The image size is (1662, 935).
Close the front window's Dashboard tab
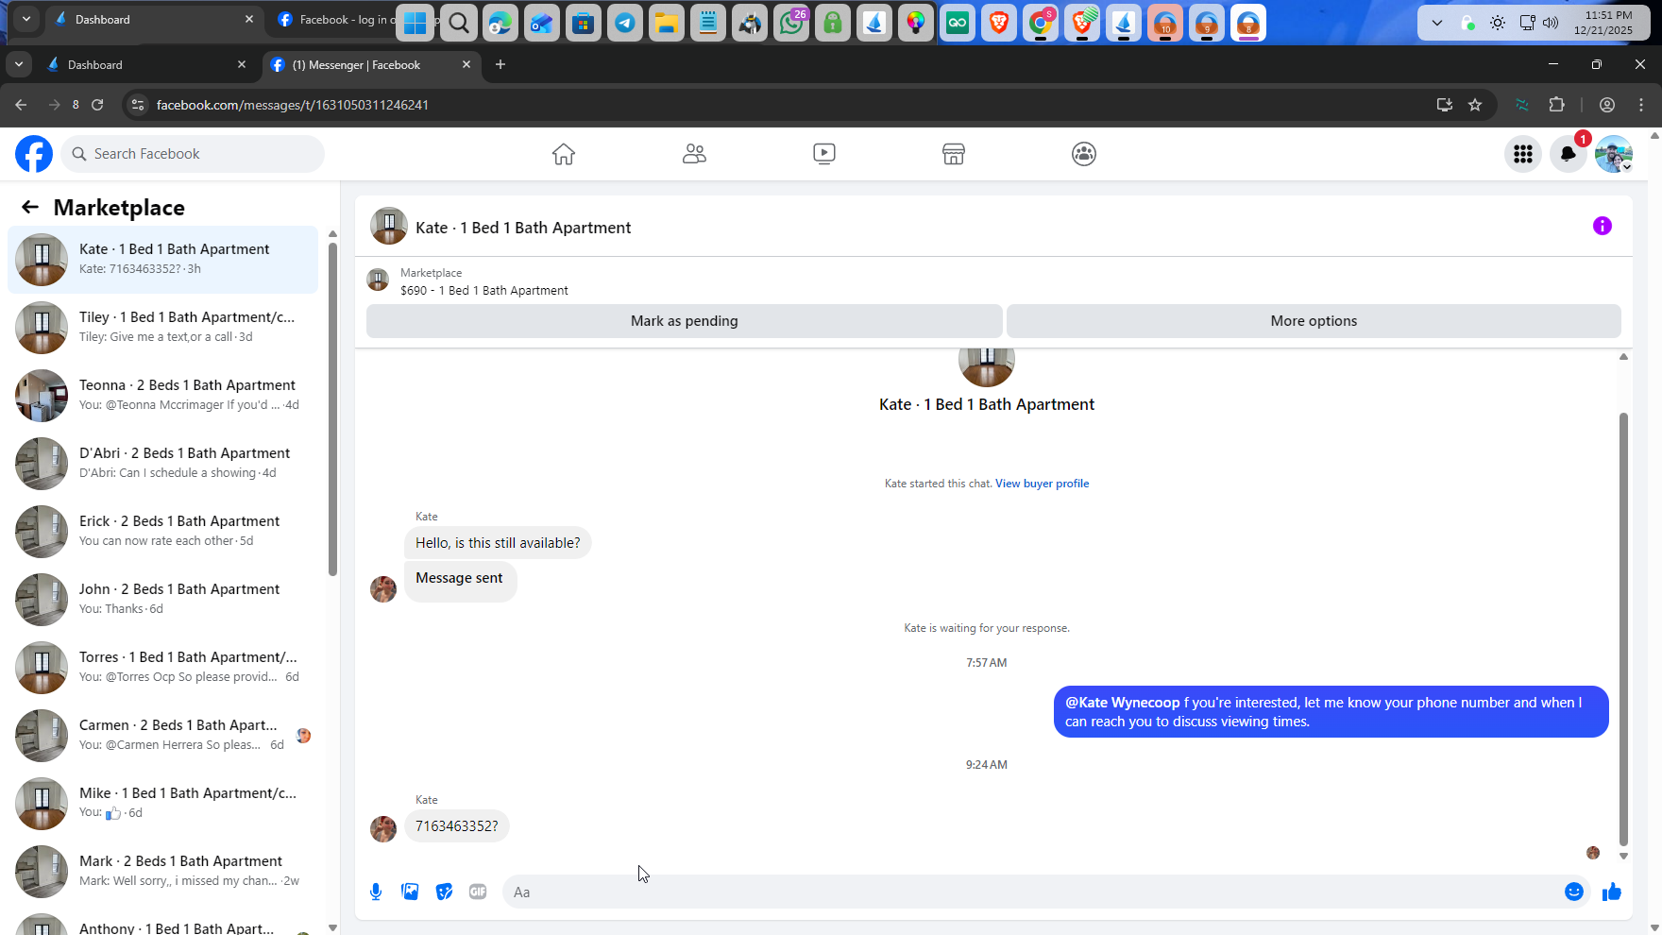coord(242,64)
